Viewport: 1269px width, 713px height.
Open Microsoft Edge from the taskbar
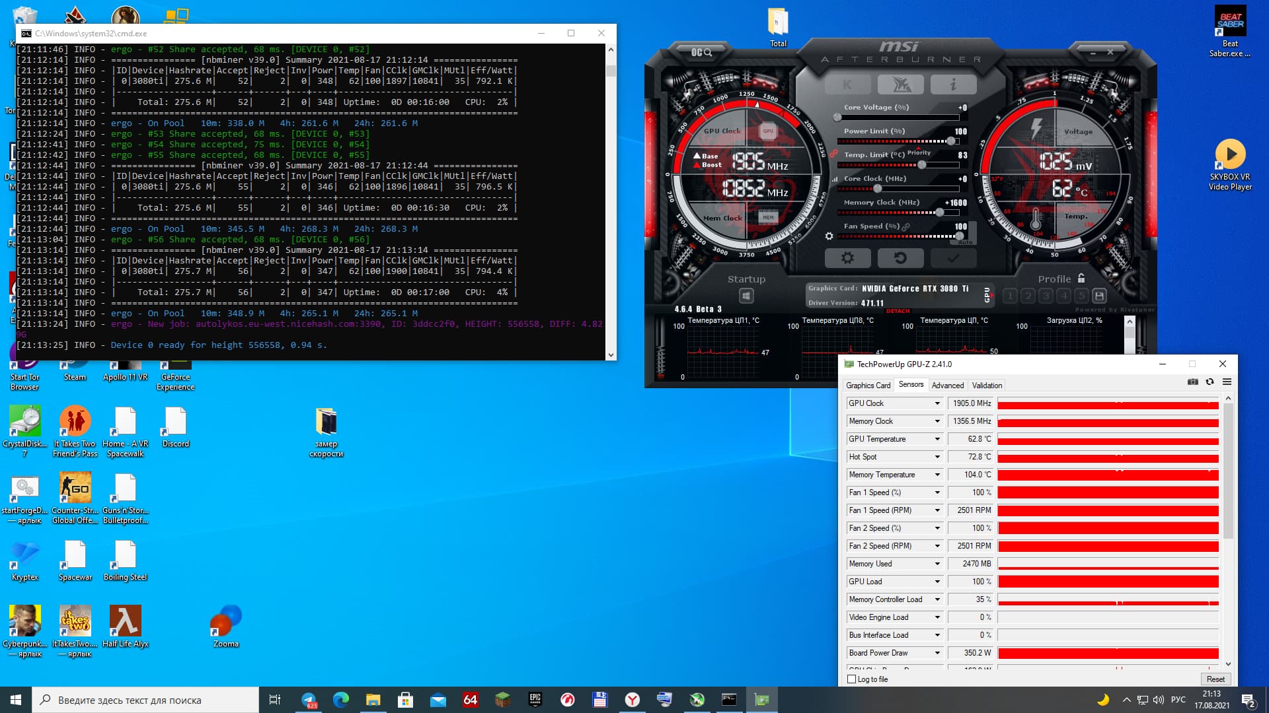point(341,700)
